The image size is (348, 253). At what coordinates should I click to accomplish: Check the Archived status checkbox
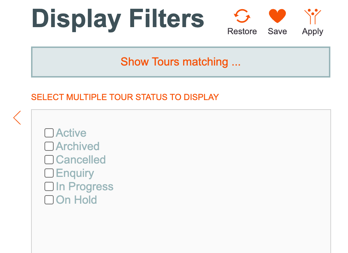click(x=49, y=146)
